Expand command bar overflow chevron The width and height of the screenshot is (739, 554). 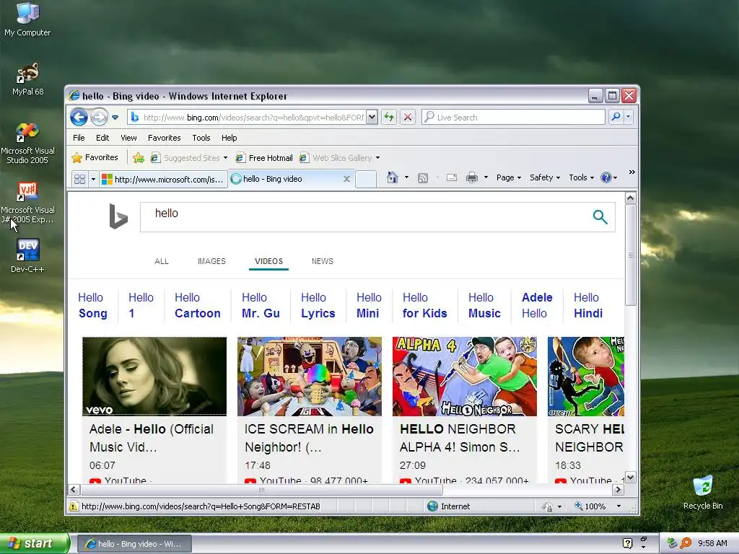point(632,172)
